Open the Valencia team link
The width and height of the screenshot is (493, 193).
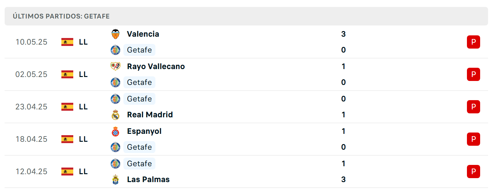click(143, 34)
